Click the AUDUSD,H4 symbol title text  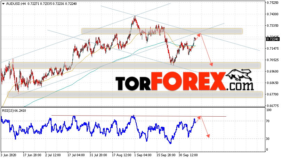(16, 4)
